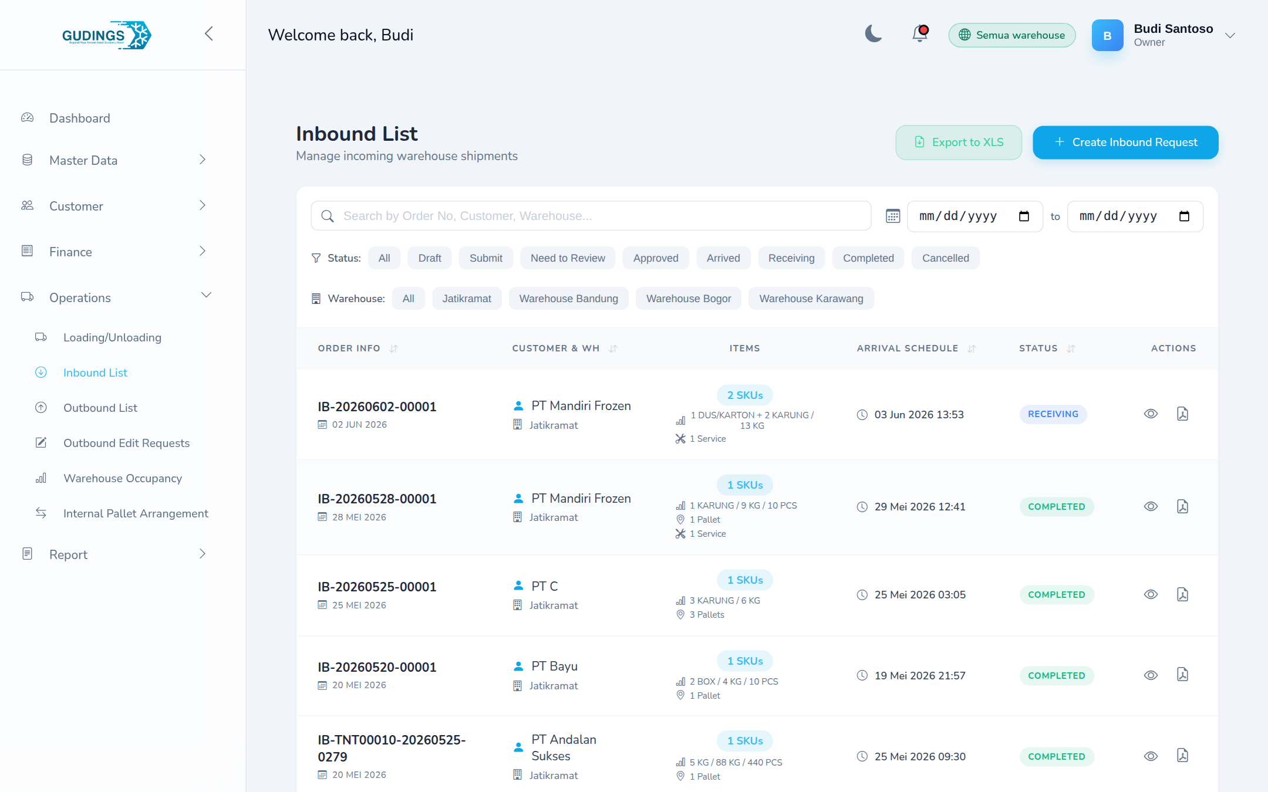Image resolution: width=1268 pixels, height=792 pixels.
Task: Expand the Customer menu
Action: [114, 206]
